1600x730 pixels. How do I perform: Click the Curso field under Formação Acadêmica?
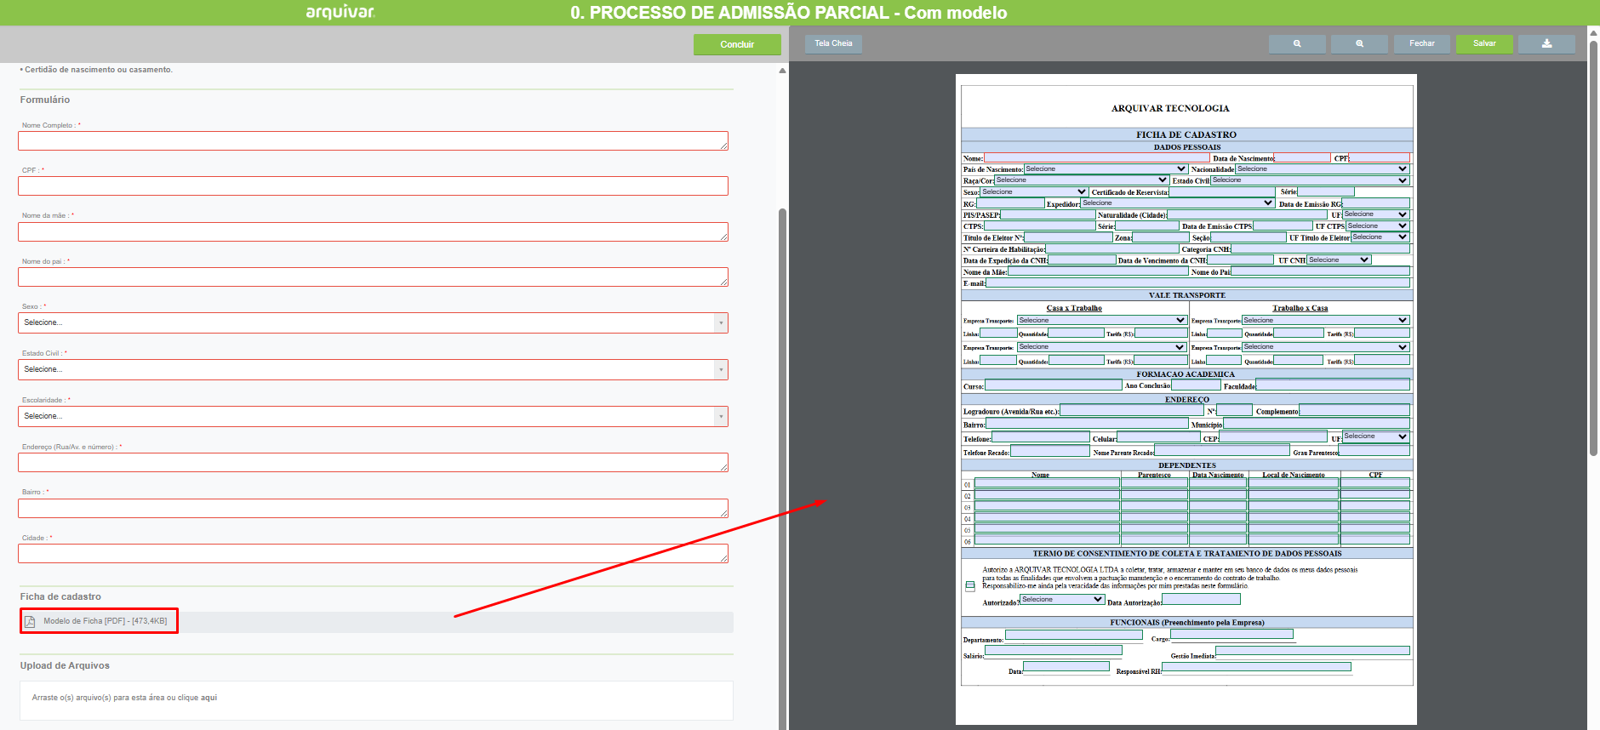click(x=1053, y=385)
